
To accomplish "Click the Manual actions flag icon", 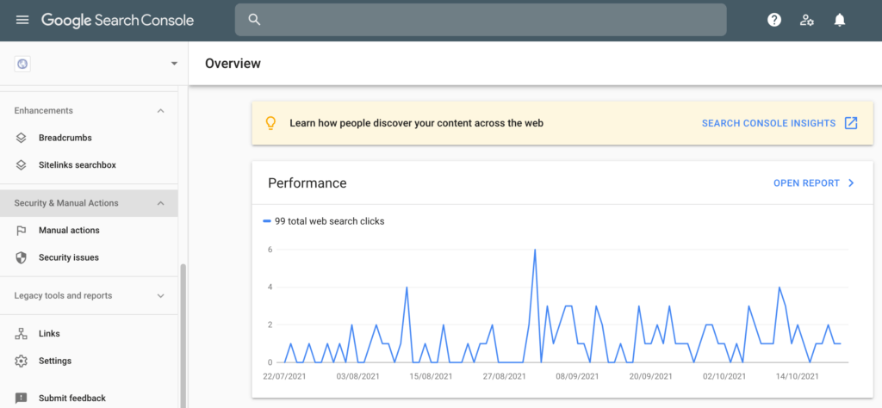I will (22, 231).
